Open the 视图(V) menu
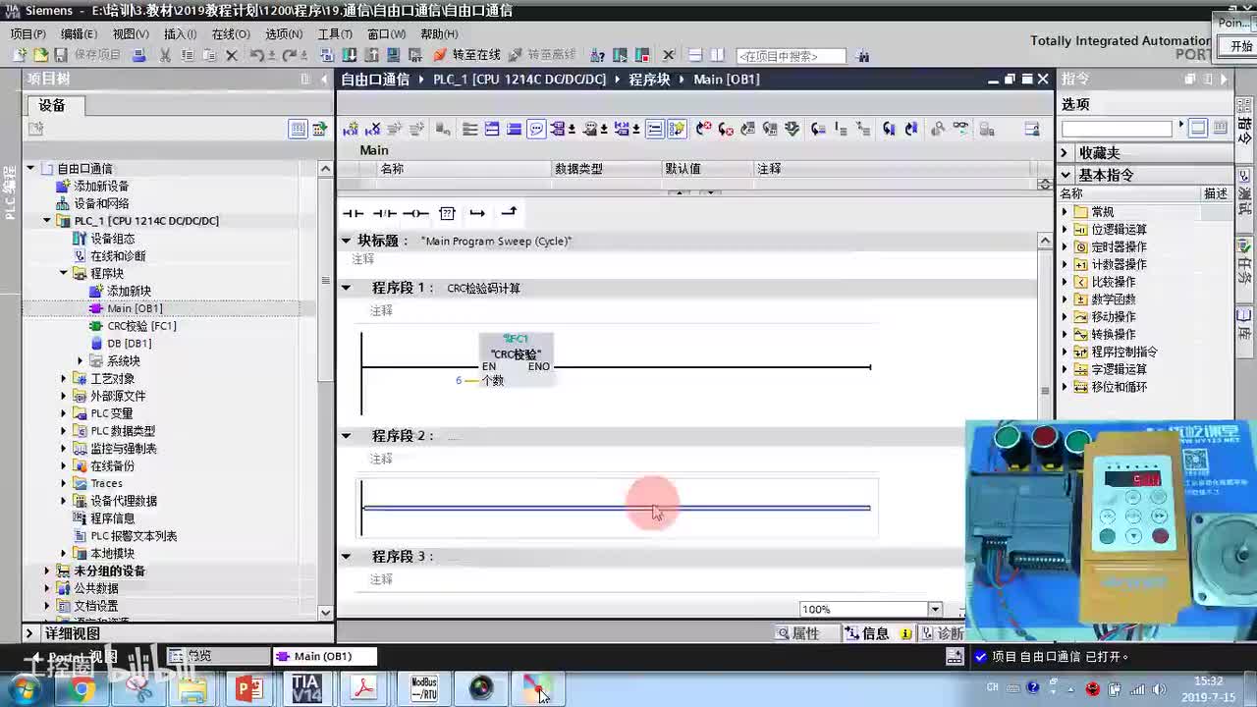The image size is (1257, 707). [131, 33]
